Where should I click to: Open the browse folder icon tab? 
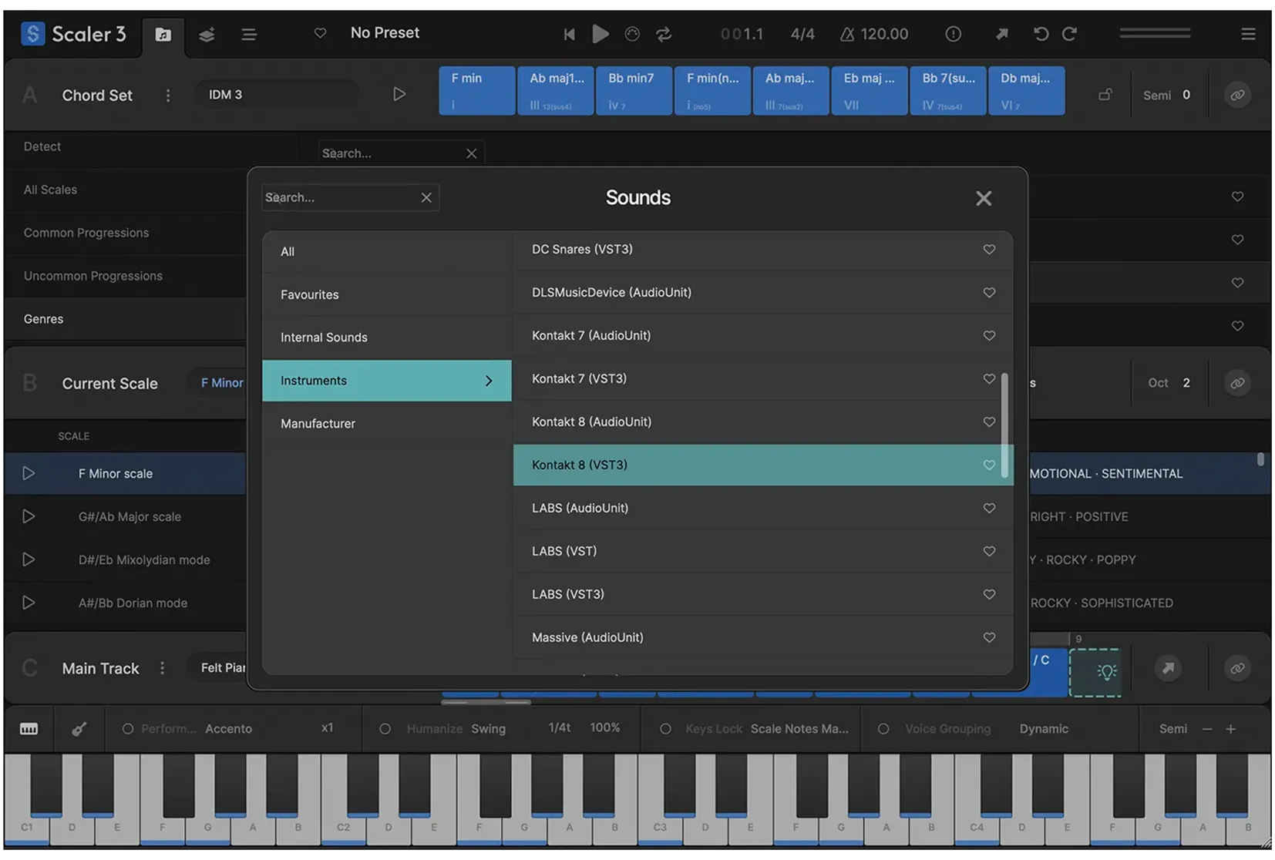[x=163, y=35]
